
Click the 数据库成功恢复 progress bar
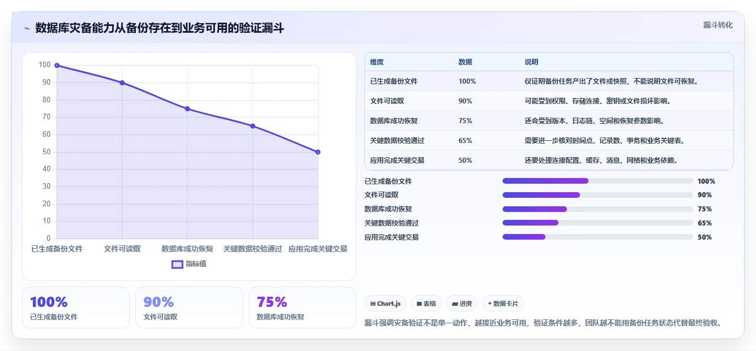click(x=598, y=209)
